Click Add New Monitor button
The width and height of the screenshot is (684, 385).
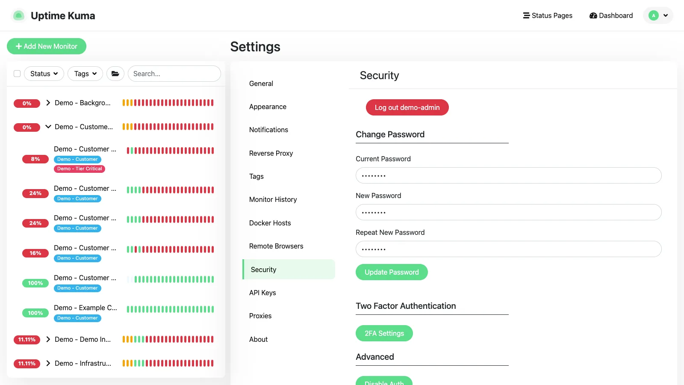(47, 46)
